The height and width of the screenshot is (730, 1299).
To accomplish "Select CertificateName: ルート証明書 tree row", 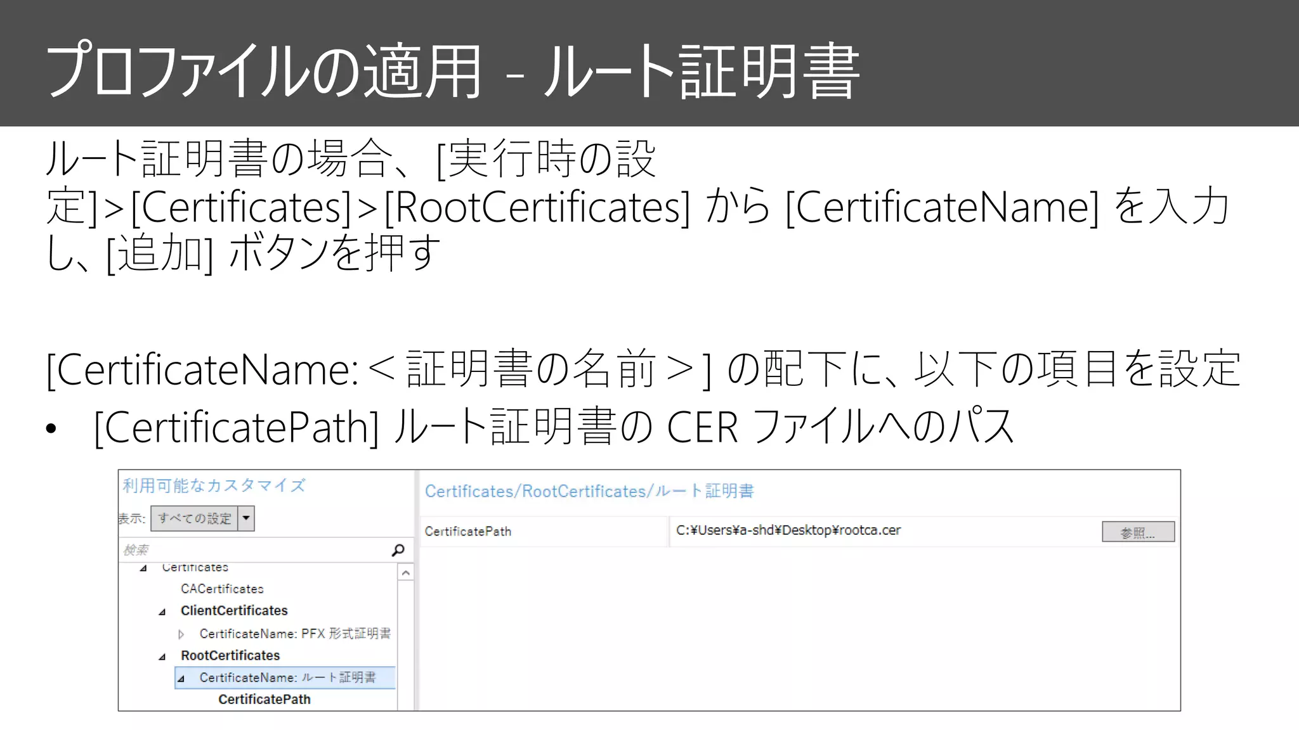I will 285,677.
